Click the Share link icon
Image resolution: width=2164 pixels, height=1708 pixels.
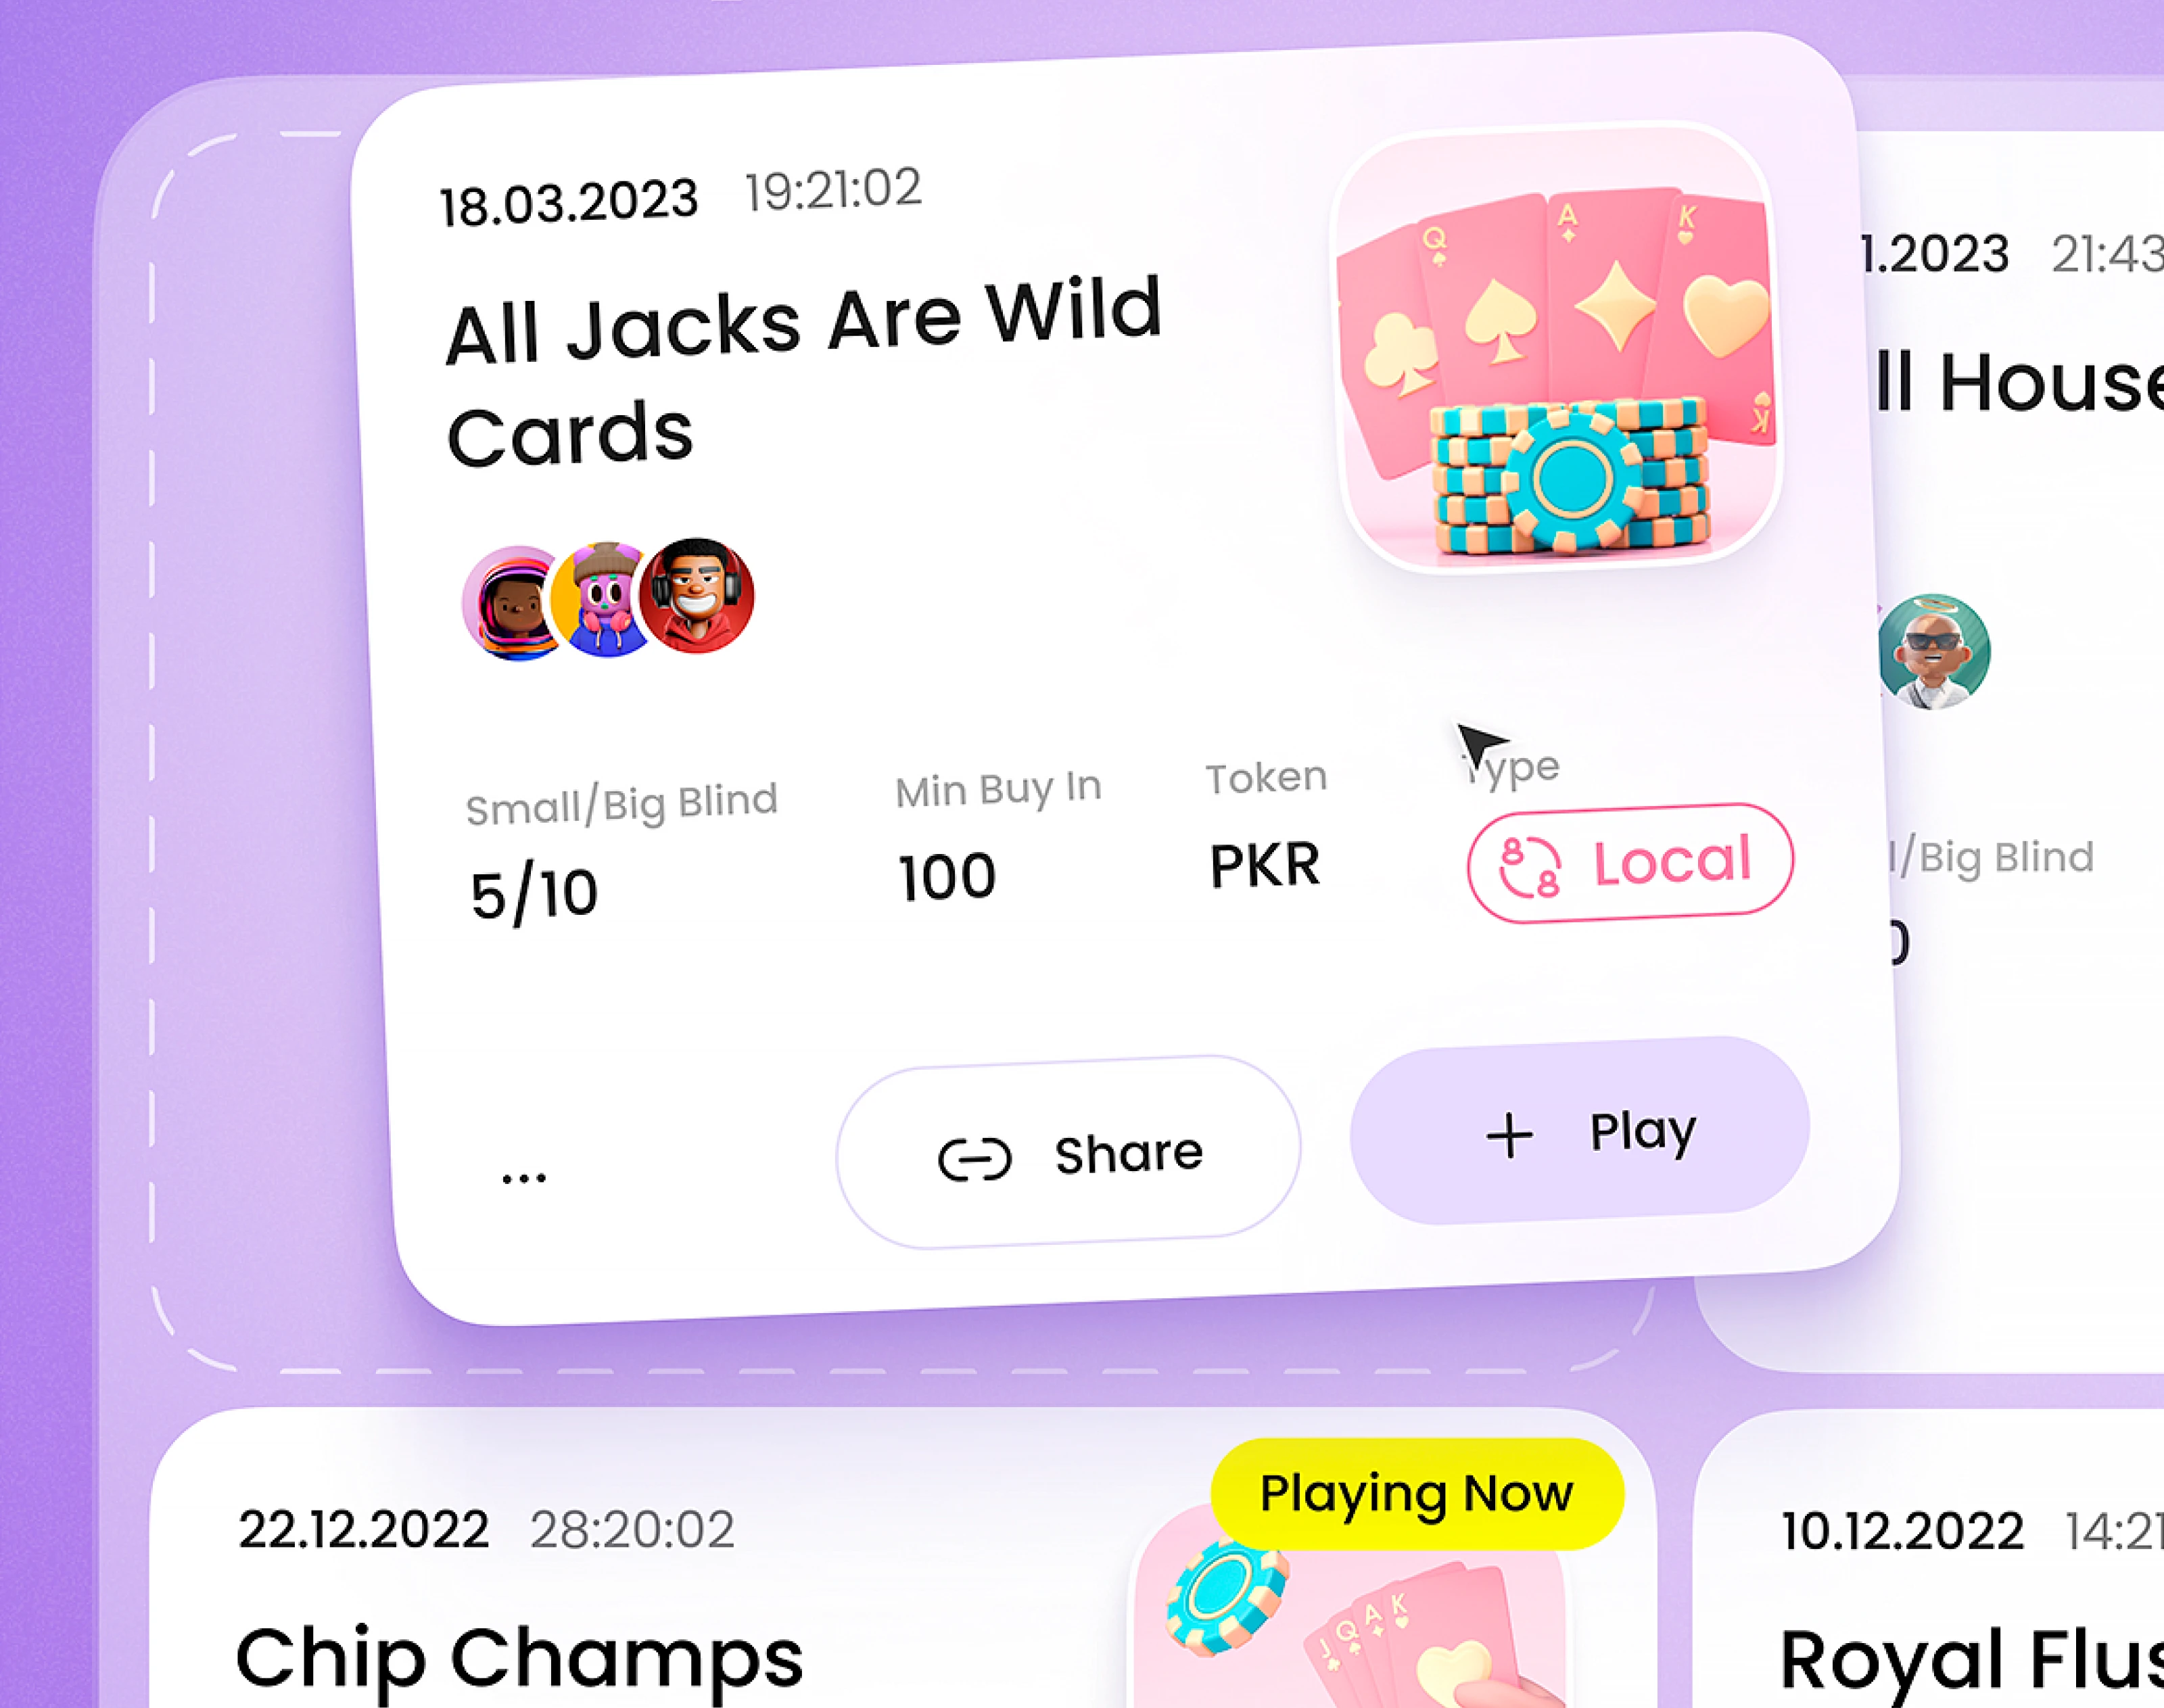(x=975, y=1160)
